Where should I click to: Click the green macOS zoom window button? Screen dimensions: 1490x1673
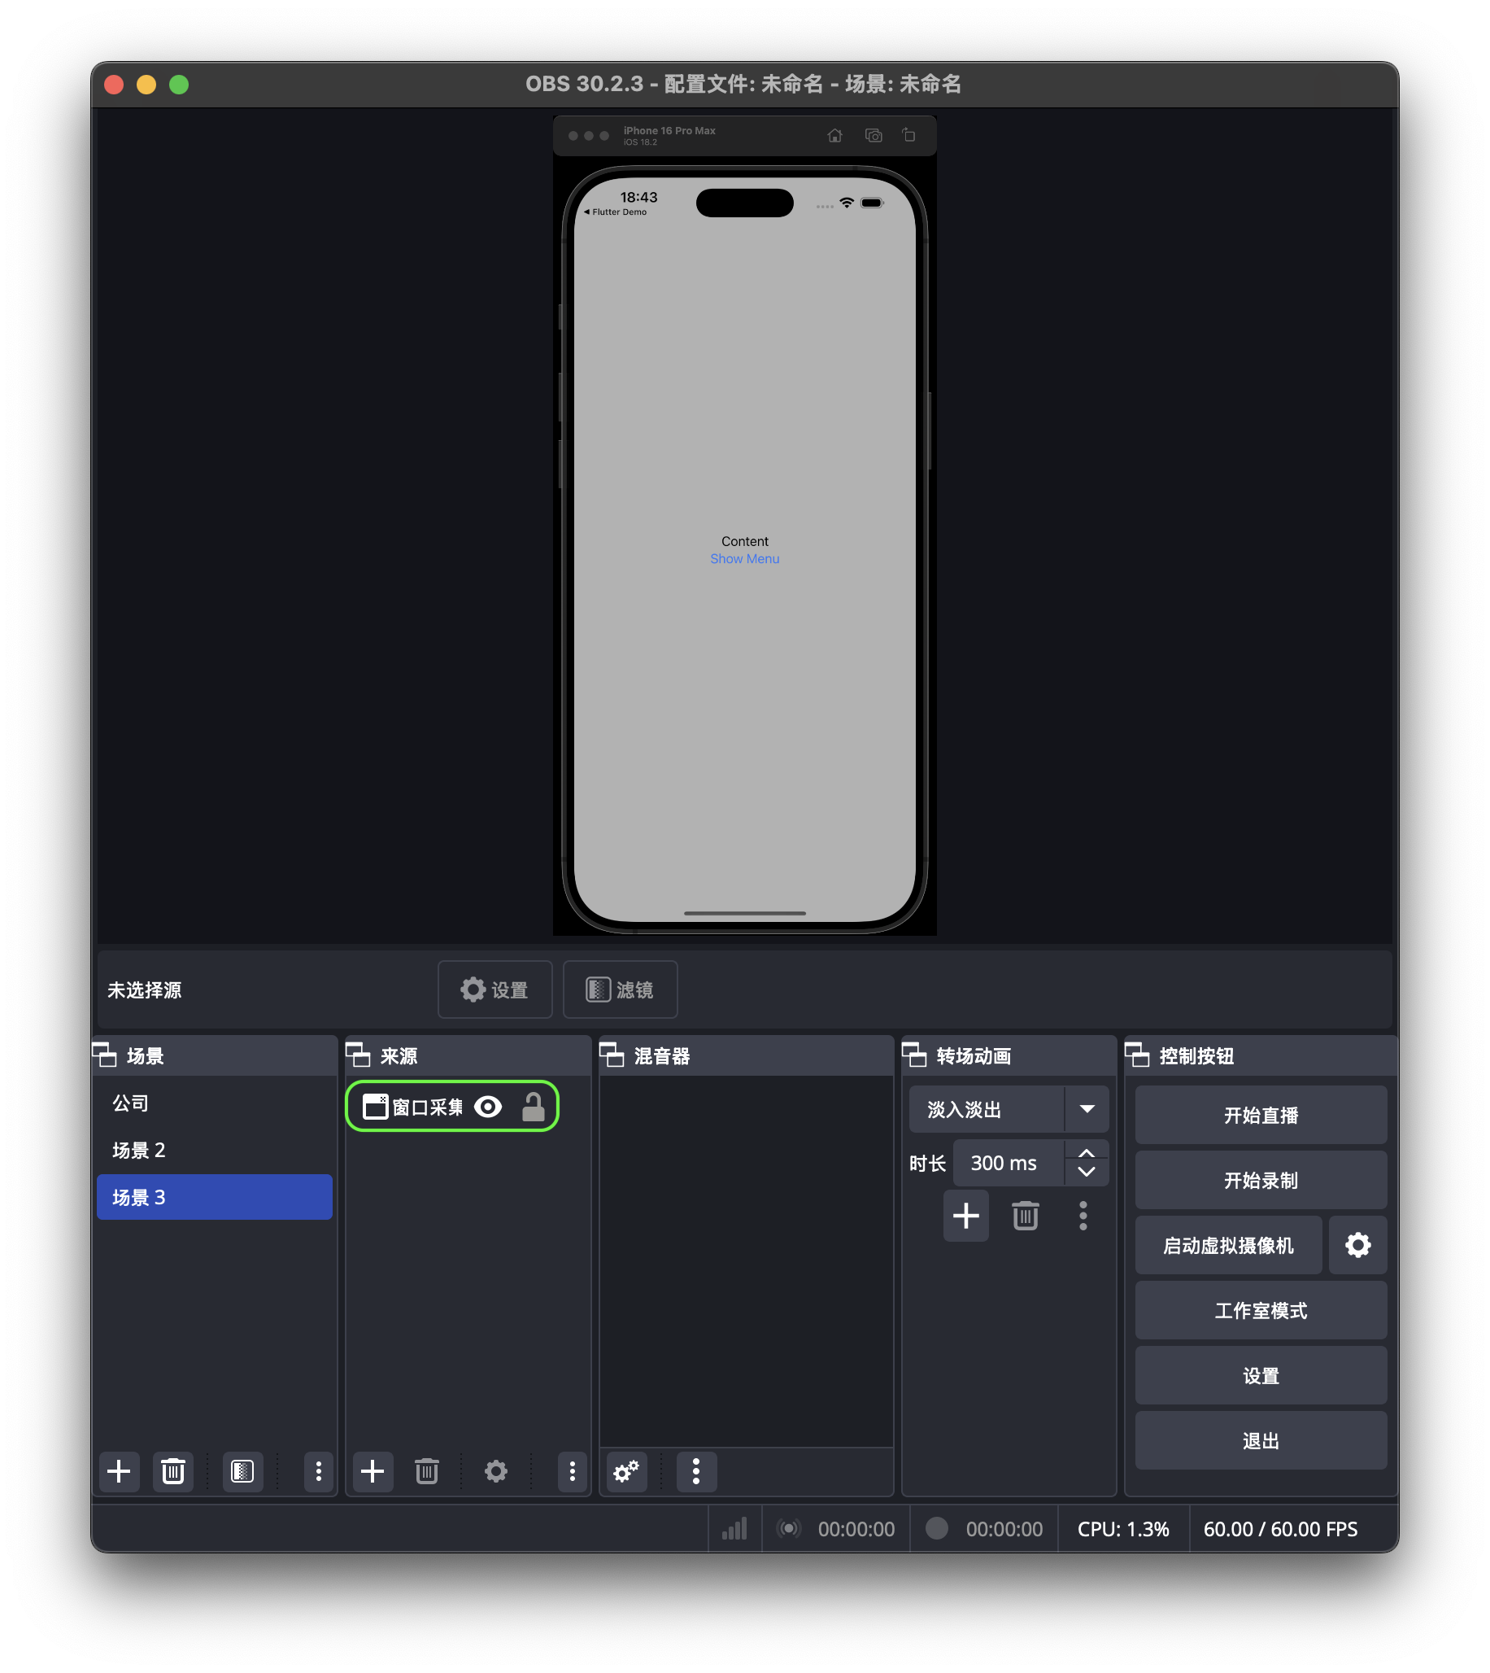(179, 85)
